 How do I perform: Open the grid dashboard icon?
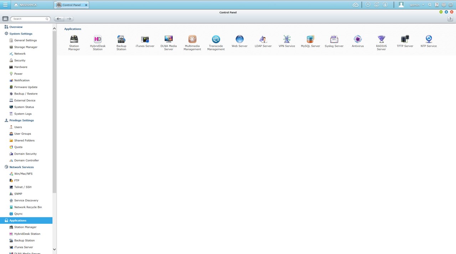tap(444, 5)
